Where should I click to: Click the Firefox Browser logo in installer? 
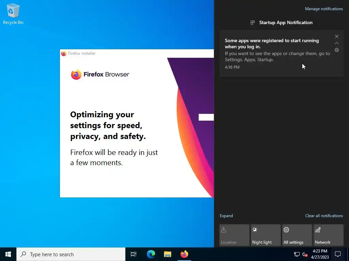click(x=100, y=74)
